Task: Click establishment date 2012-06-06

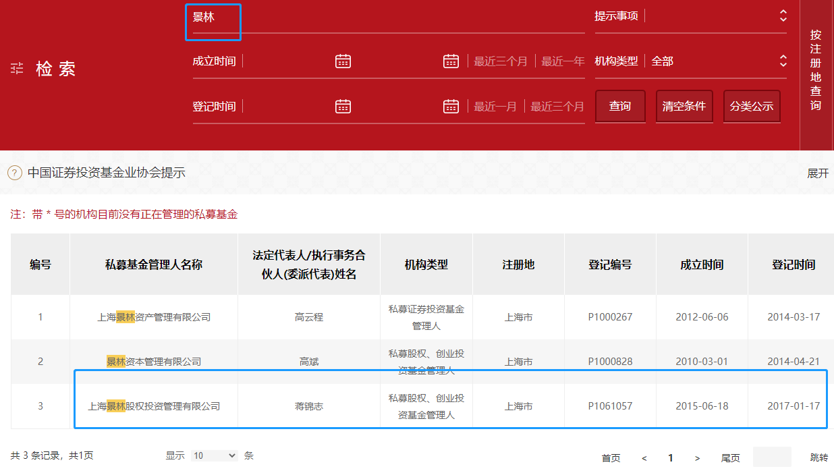Action: click(x=702, y=316)
